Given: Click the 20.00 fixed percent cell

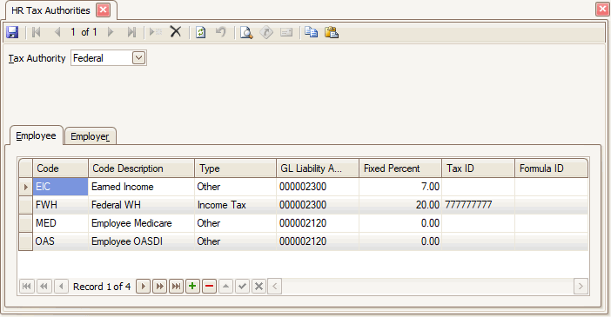Looking at the screenshot, I should (400, 205).
